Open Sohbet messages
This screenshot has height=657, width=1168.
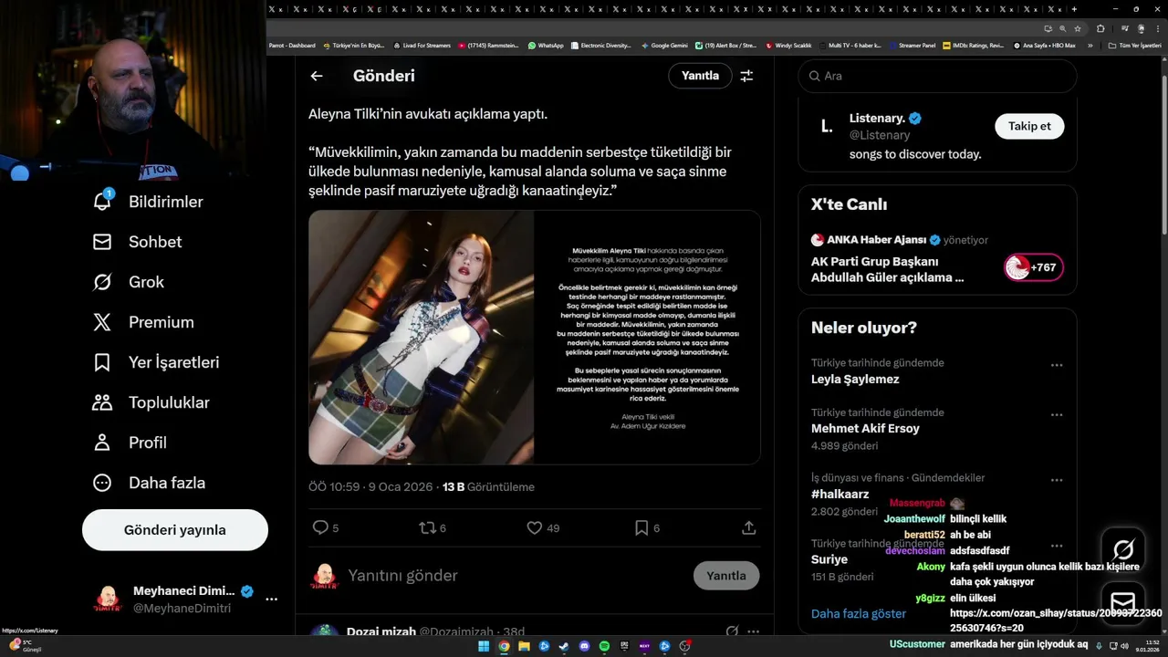point(137,242)
